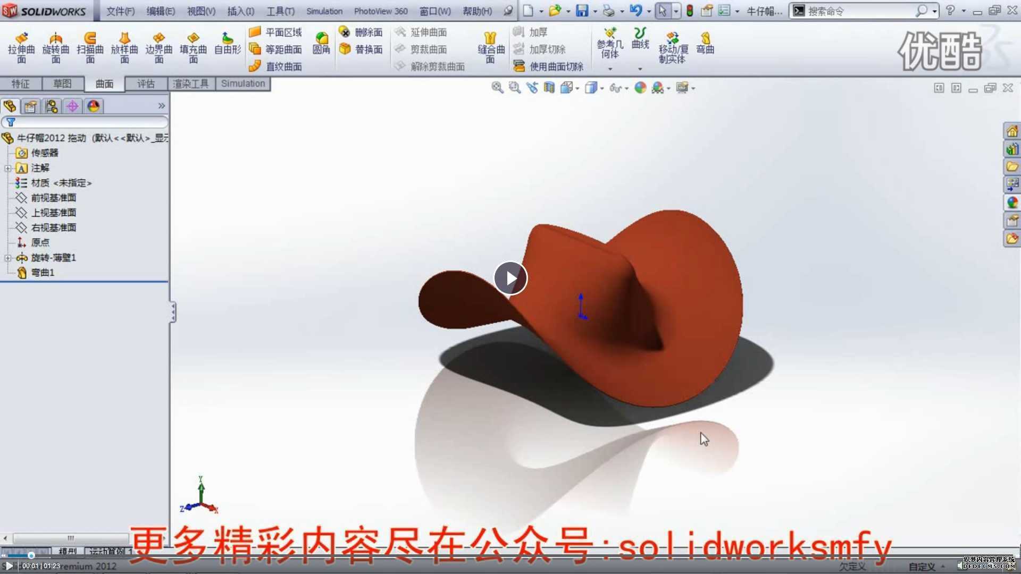The image size is (1021, 574).
Task: Click the zoom to fit view icon
Action: click(497, 88)
